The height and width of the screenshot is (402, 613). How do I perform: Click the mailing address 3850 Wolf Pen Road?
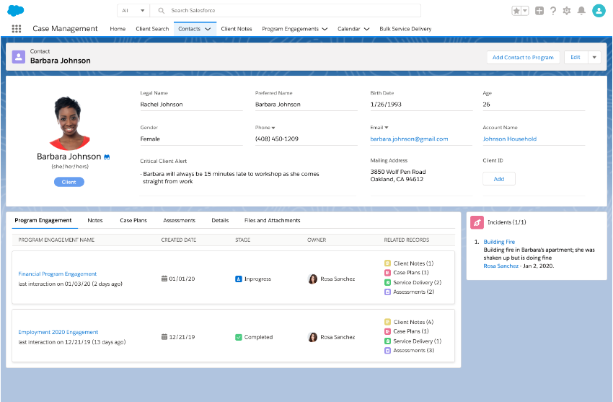(x=398, y=175)
